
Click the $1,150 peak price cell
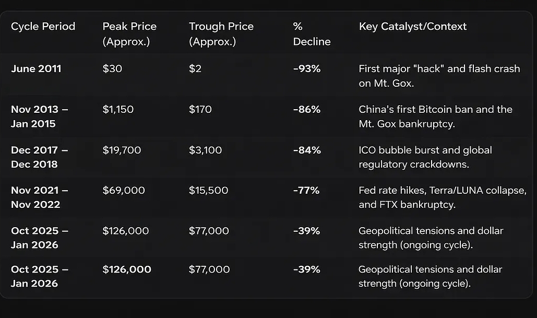click(118, 109)
